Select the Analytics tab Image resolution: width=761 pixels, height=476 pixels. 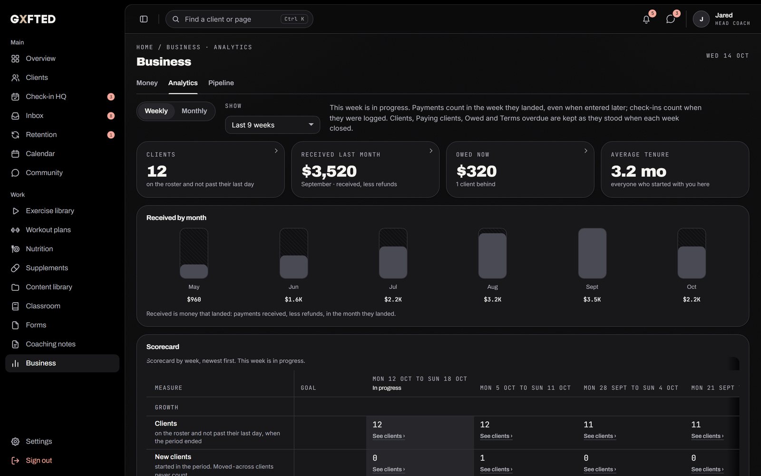pos(183,83)
